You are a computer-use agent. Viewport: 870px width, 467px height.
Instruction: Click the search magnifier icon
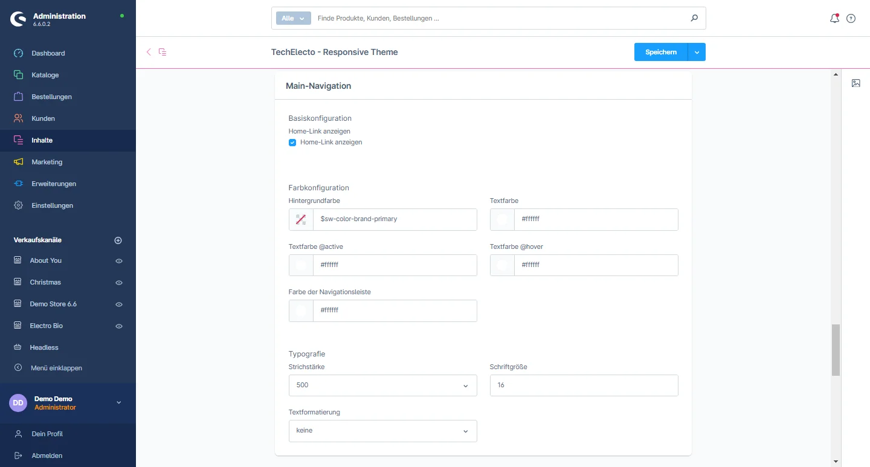[x=694, y=18]
